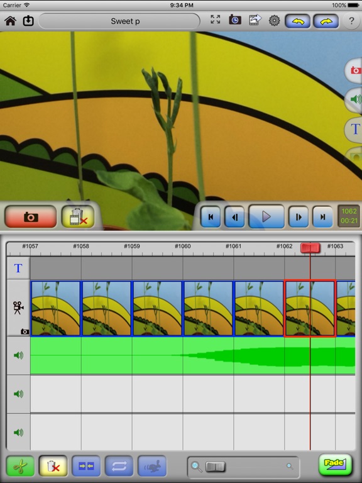The image size is (362, 483).
Task: Toggle fullscreen preview mode
Action: tap(215, 19)
